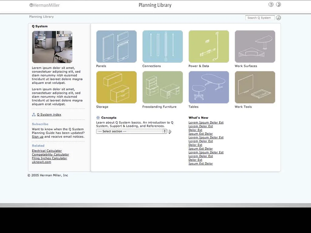Open the Freestanding Furniture category tile
This screenshot has height=233, width=311.
pyautogui.click(x=163, y=87)
